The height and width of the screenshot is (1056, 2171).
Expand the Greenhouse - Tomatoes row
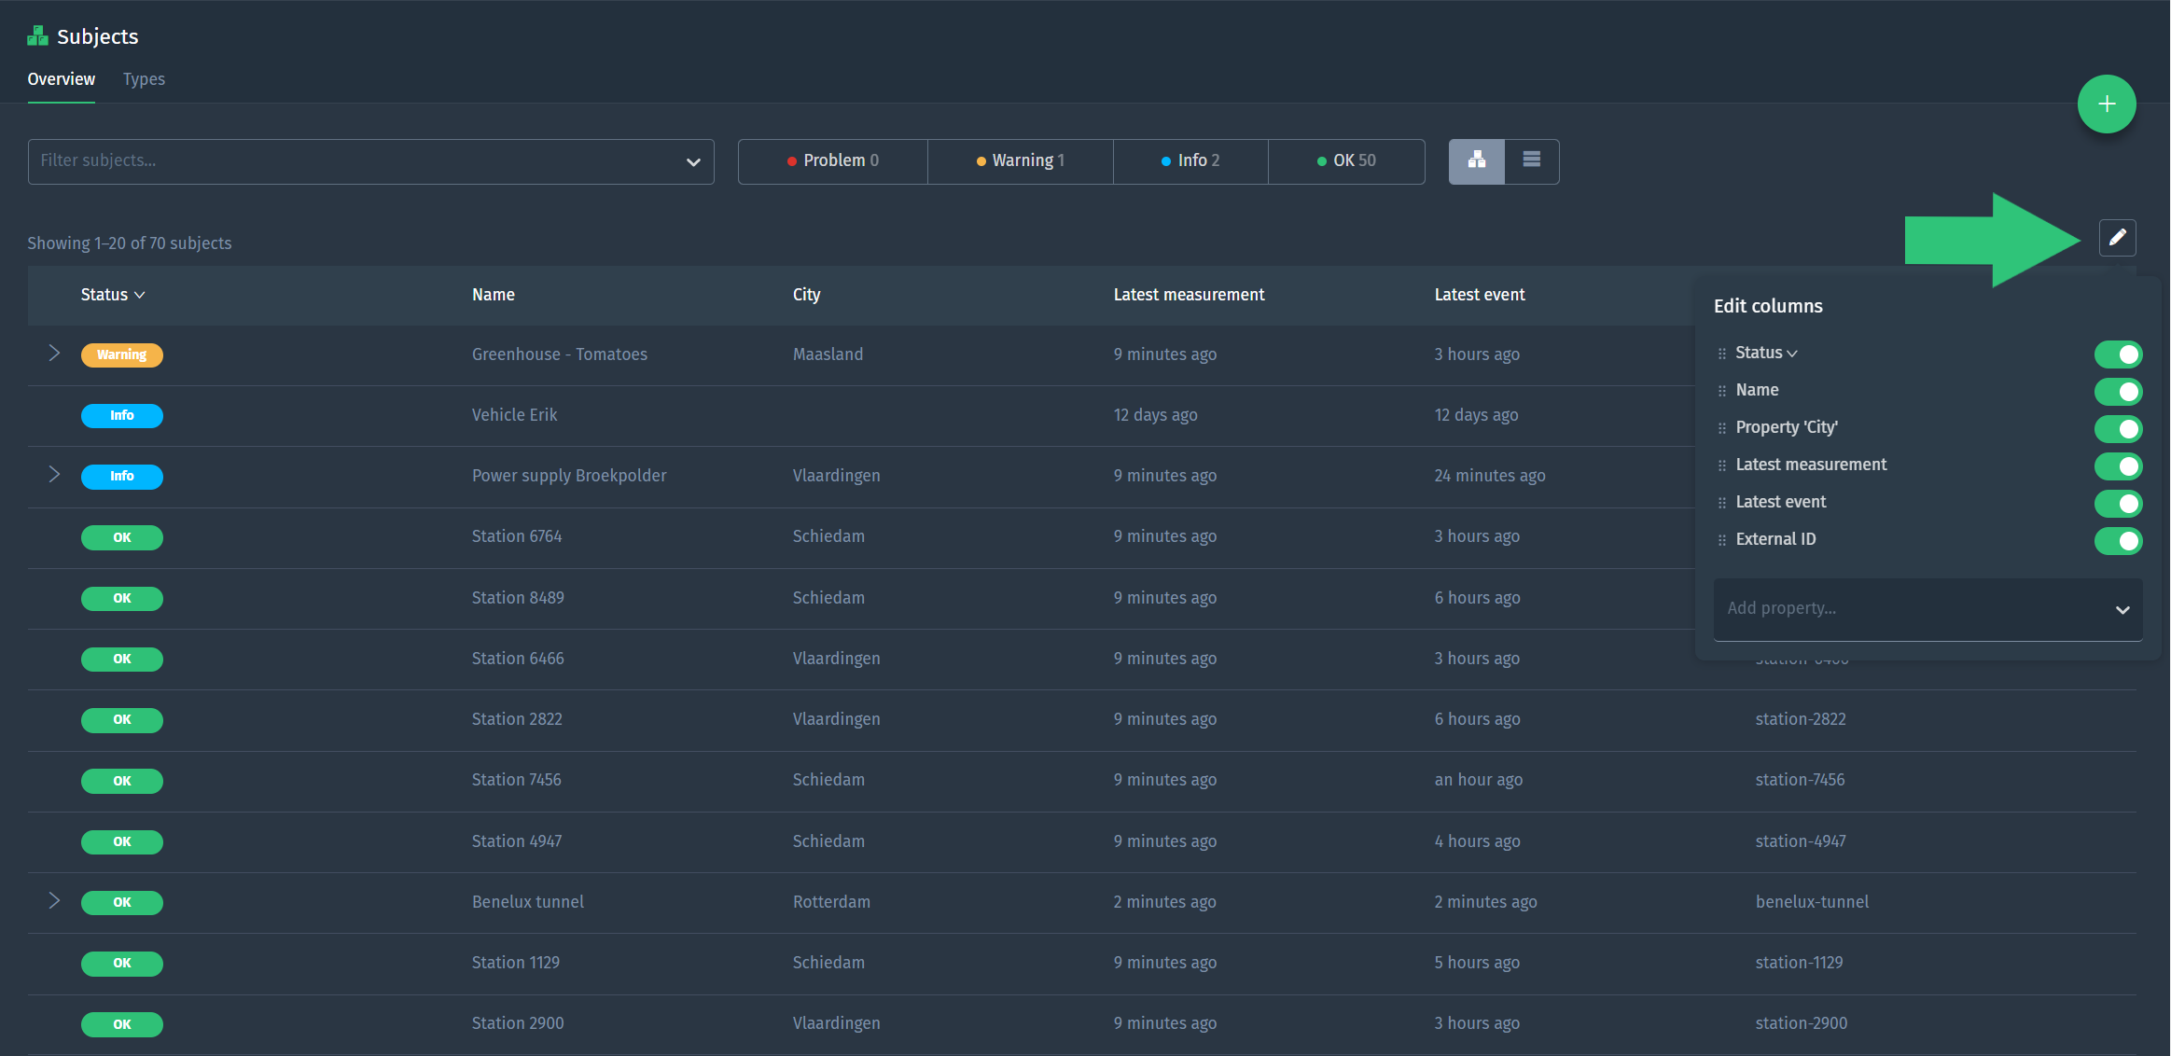point(54,354)
